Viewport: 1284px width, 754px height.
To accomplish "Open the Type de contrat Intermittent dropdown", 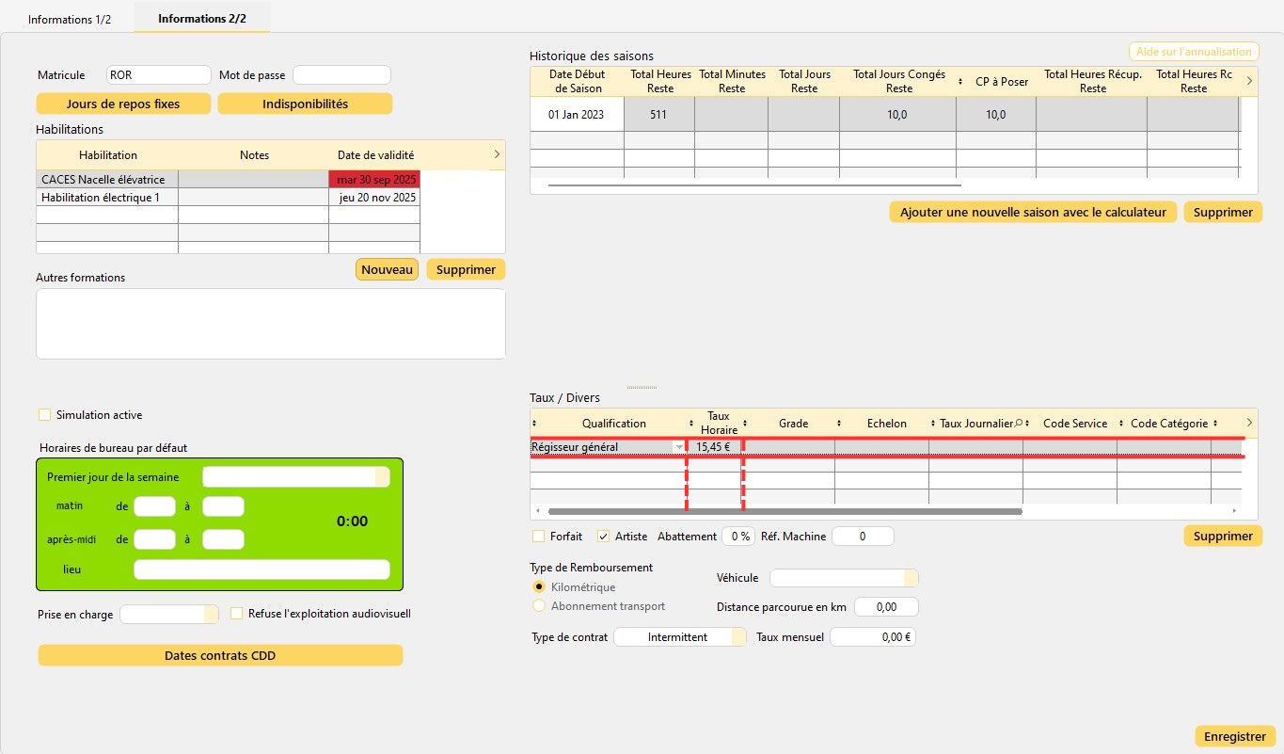I will [x=738, y=637].
